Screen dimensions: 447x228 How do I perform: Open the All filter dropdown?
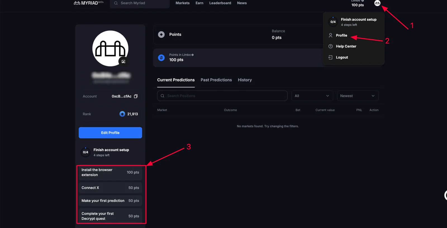[312, 96]
